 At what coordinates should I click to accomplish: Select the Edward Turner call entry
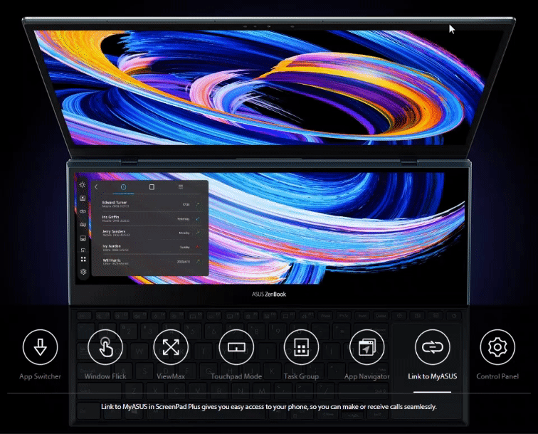151,204
